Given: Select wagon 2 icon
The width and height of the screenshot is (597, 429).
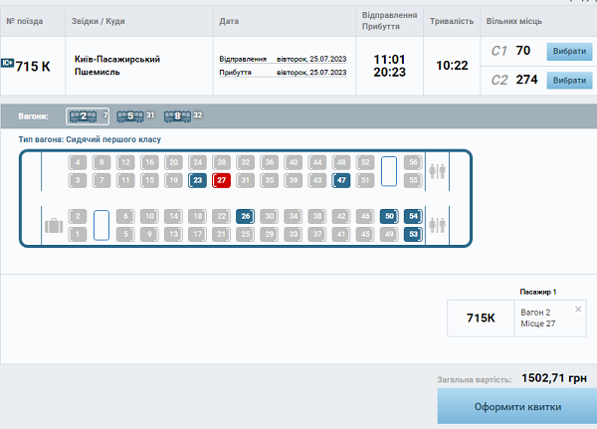Looking at the screenshot, I should [84, 115].
